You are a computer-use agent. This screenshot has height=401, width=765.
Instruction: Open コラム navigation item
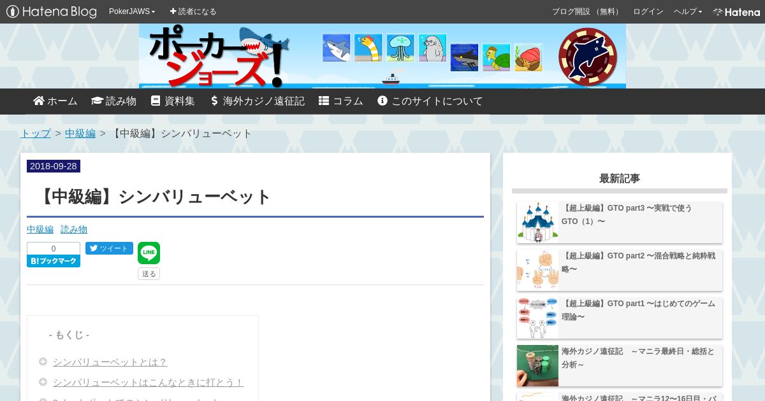point(341,101)
